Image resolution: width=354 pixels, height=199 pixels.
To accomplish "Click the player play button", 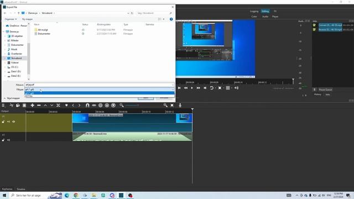I will tap(192, 88).
